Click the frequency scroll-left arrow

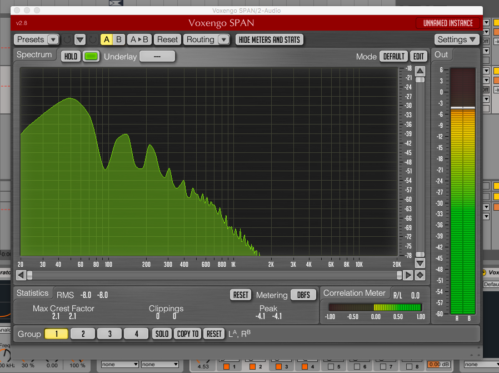(x=21, y=275)
